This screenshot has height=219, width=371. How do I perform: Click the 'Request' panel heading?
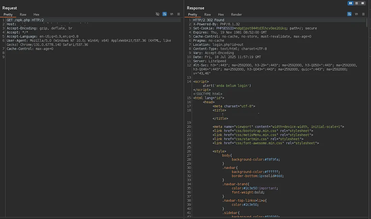pos(10,8)
